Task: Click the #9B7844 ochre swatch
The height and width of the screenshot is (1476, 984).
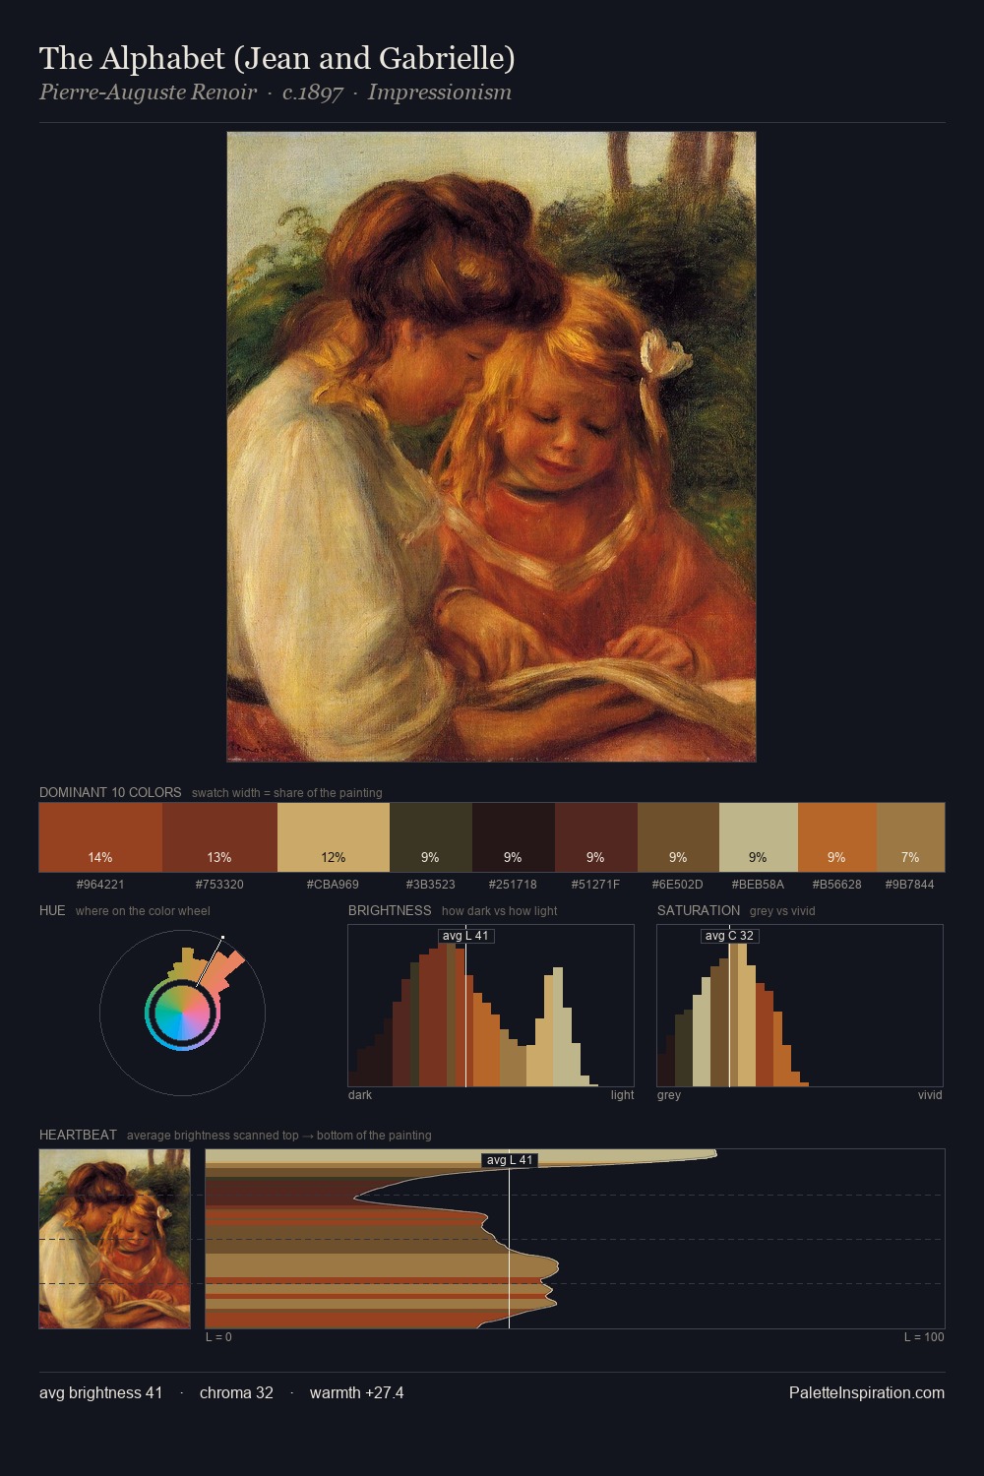Action: pyautogui.click(x=910, y=837)
